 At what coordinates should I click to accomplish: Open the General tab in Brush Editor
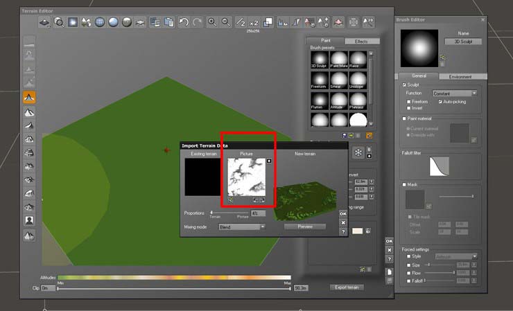[x=419, y=76]
